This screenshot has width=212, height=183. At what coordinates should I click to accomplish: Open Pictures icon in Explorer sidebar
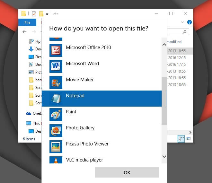point(31,72)
